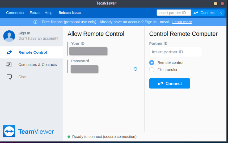Expand the Connect dropdown arrow in toolbar
This screenshot has height=143, width=228.
(221, 13)
